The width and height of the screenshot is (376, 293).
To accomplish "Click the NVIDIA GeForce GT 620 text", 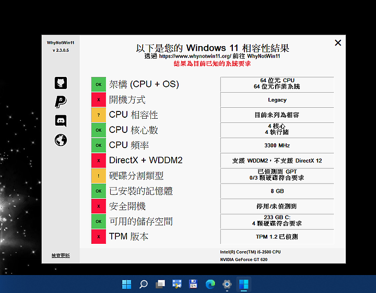I will pyautogui.click(x=244, y=260).
